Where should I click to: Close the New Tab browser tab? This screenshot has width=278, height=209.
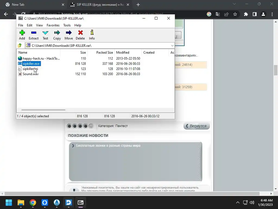click(x=63, y=5)
